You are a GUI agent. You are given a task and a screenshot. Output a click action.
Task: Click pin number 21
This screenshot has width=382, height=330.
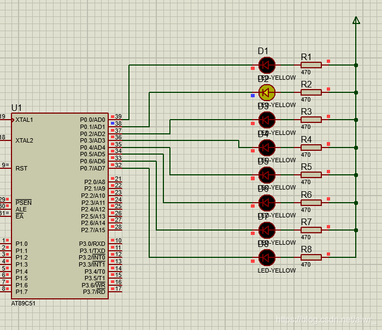click(118, 179)
